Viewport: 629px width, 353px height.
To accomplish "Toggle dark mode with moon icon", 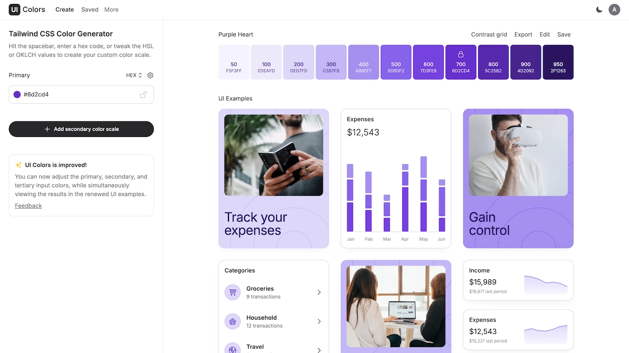I will (x=599, y=9).
